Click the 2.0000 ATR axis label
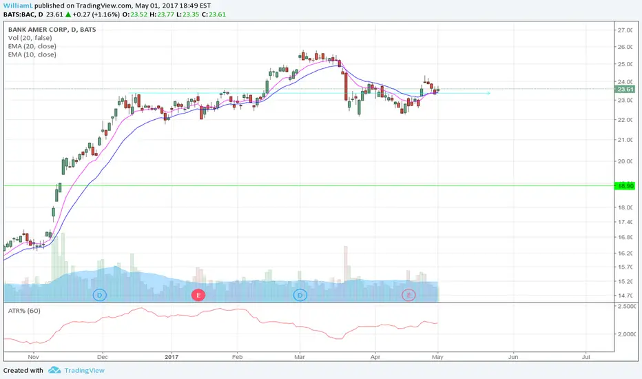The width and height of the screenshot is (642, 379). point(626,334)
